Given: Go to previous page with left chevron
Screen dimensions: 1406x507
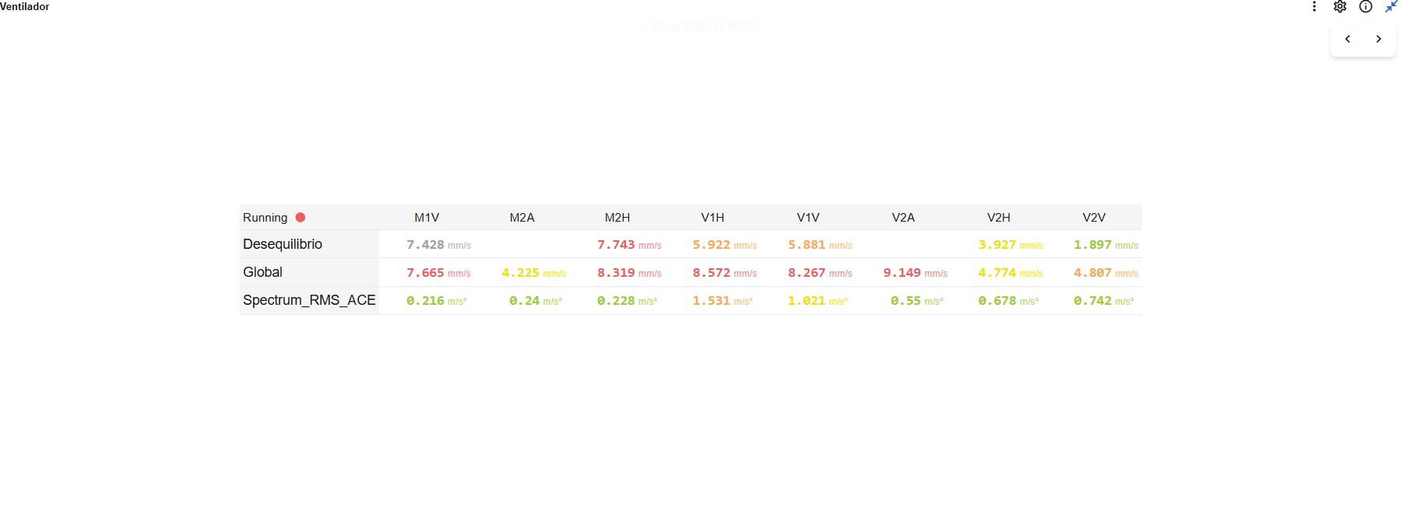Looking at the screenshot, I should (x=1348, y=39).
